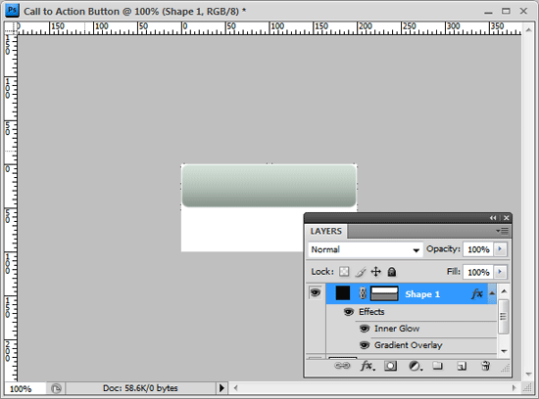Create a new layer icon
The width and height of the screenshot is (539, 399).
(462, 366)
